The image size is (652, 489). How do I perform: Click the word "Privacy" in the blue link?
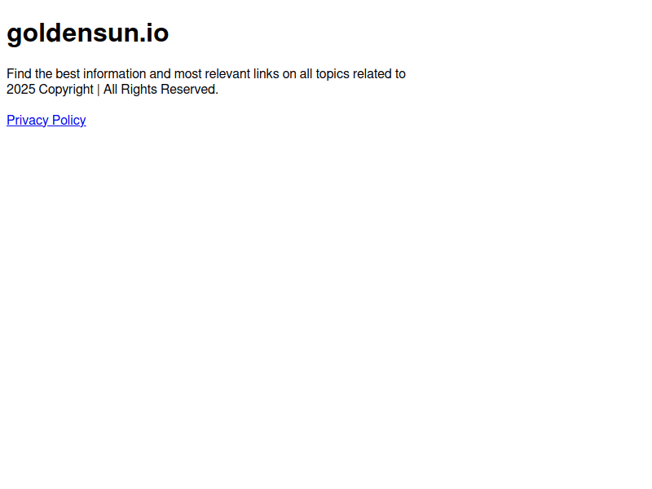28,120
